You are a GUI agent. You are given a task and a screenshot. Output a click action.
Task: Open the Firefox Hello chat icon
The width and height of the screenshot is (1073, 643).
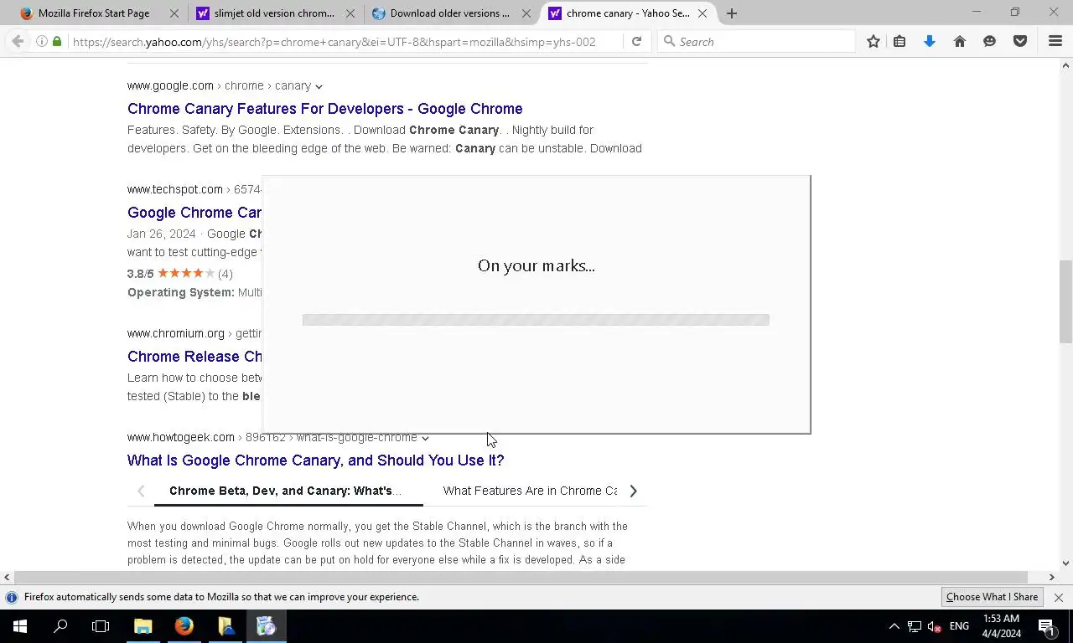(x=990, y=41)
